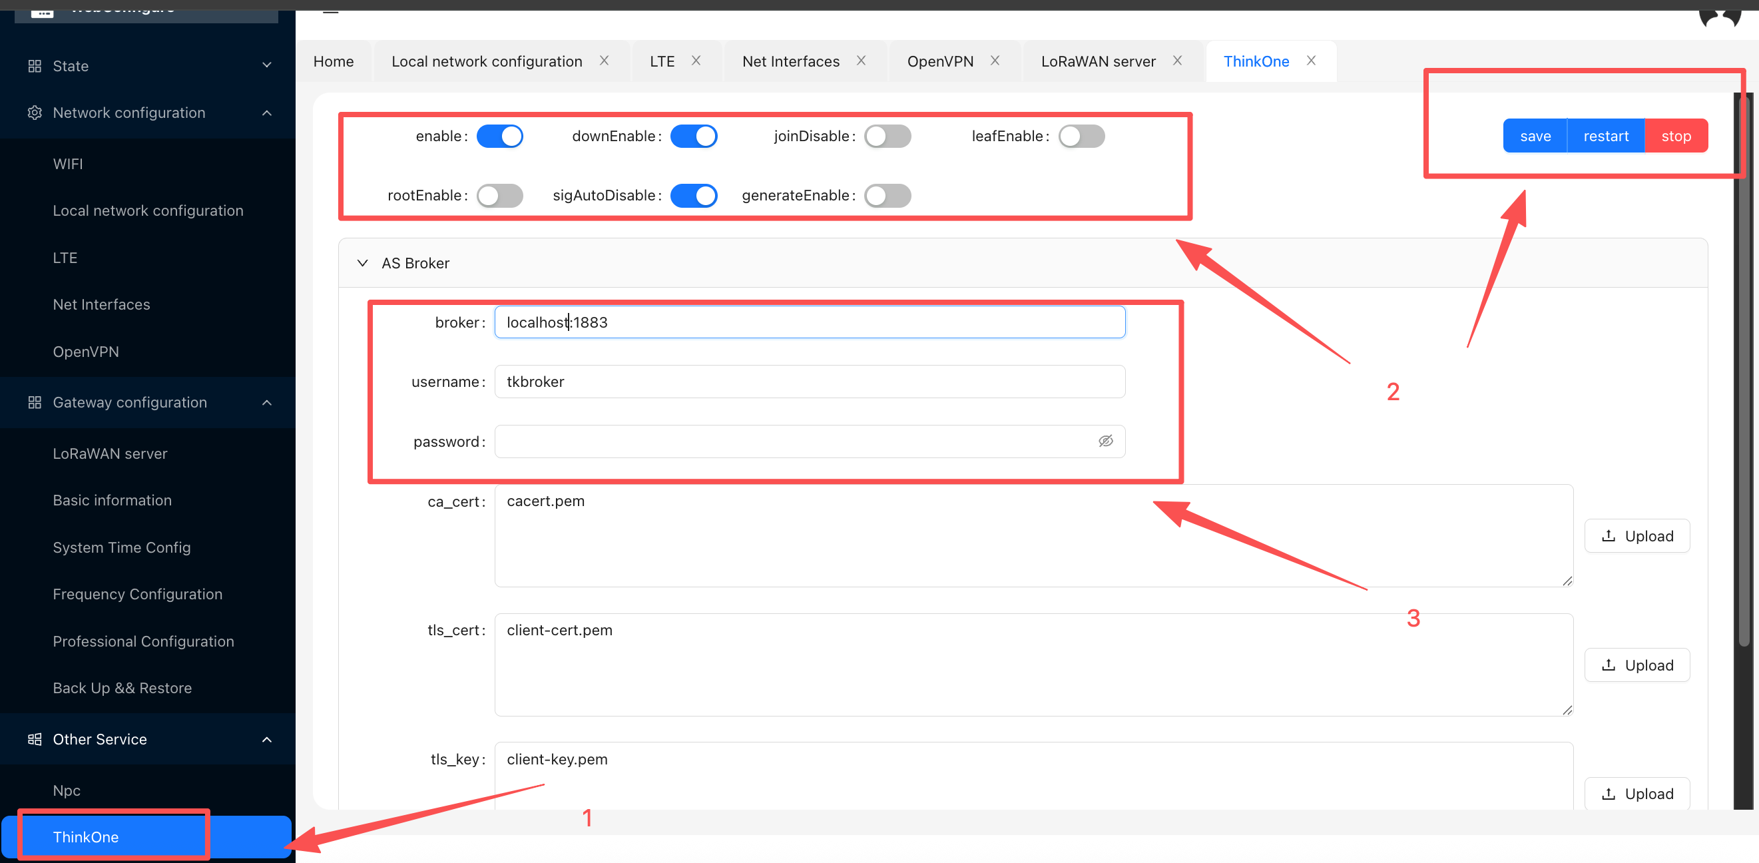Show password using the eye icon
This screenshot has width=1759, height=863.
[1105, 441]
